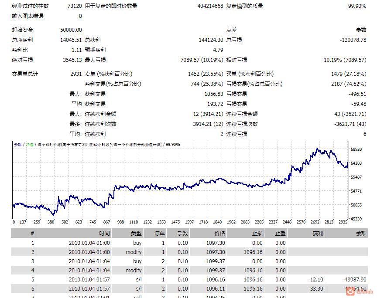377x298 pixels.
Task: Select the s/l trade row with profit -12.10
Action: [x=175, y=280]
